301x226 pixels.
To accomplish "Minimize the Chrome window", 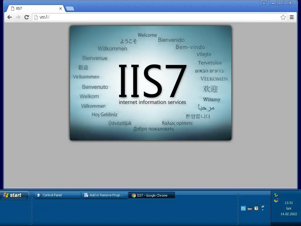I will tap(273, 3).
